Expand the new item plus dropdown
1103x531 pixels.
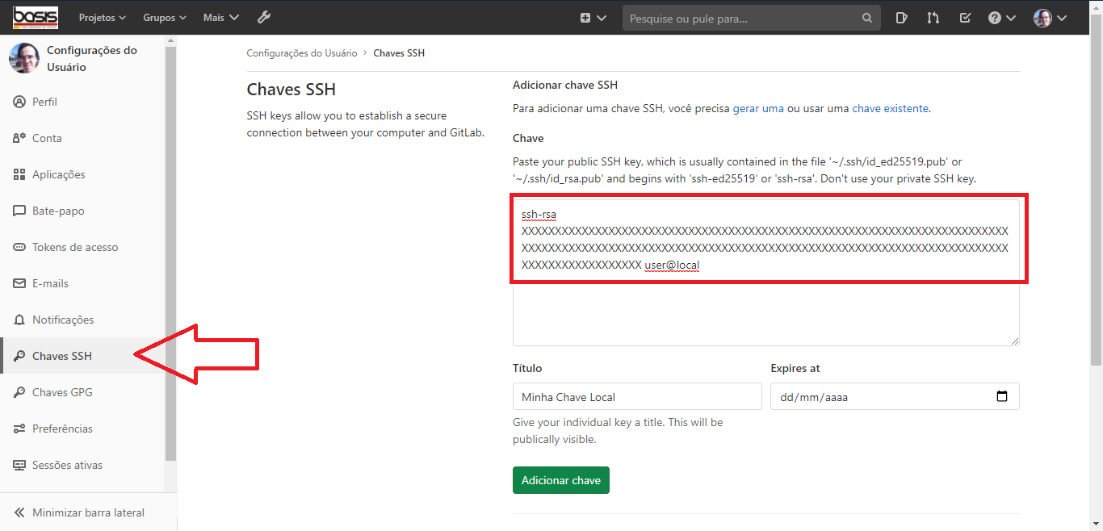[592, 17]
